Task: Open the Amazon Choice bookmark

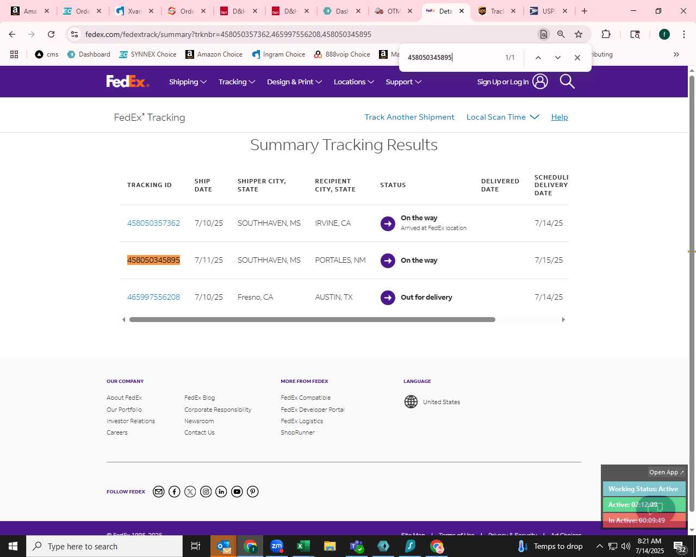Action: (x=214, y=54)
